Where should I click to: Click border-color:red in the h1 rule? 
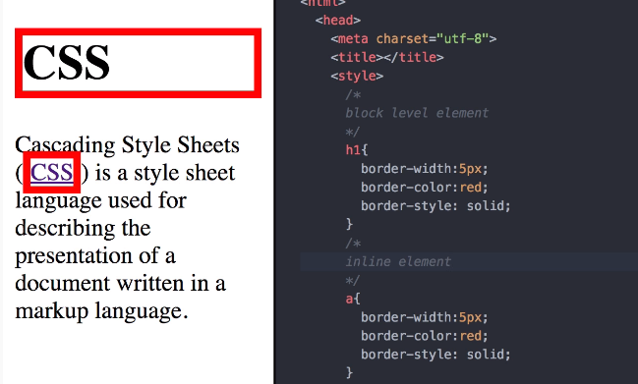(x=425, y=187)
